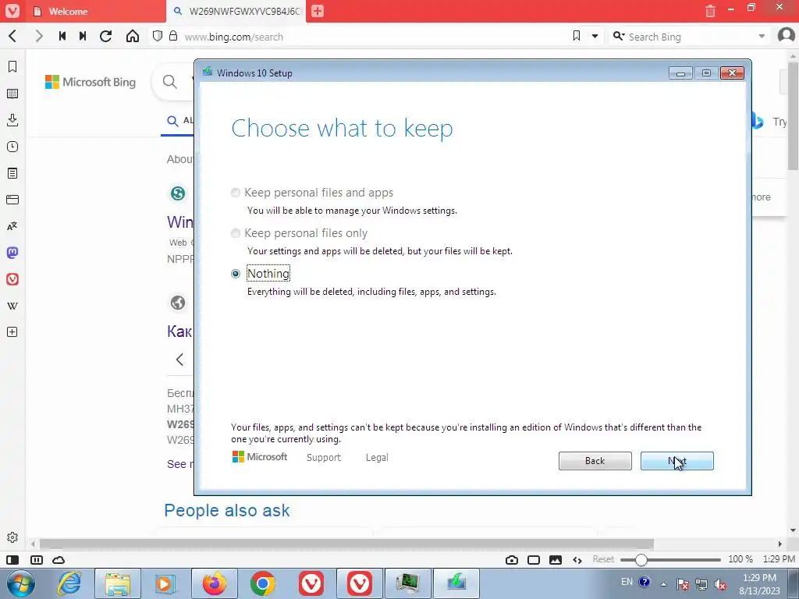Open the Bookmarks side panel
Viewport: 799px width, 599px height.
pyautogui.click(x=12, y=67)
